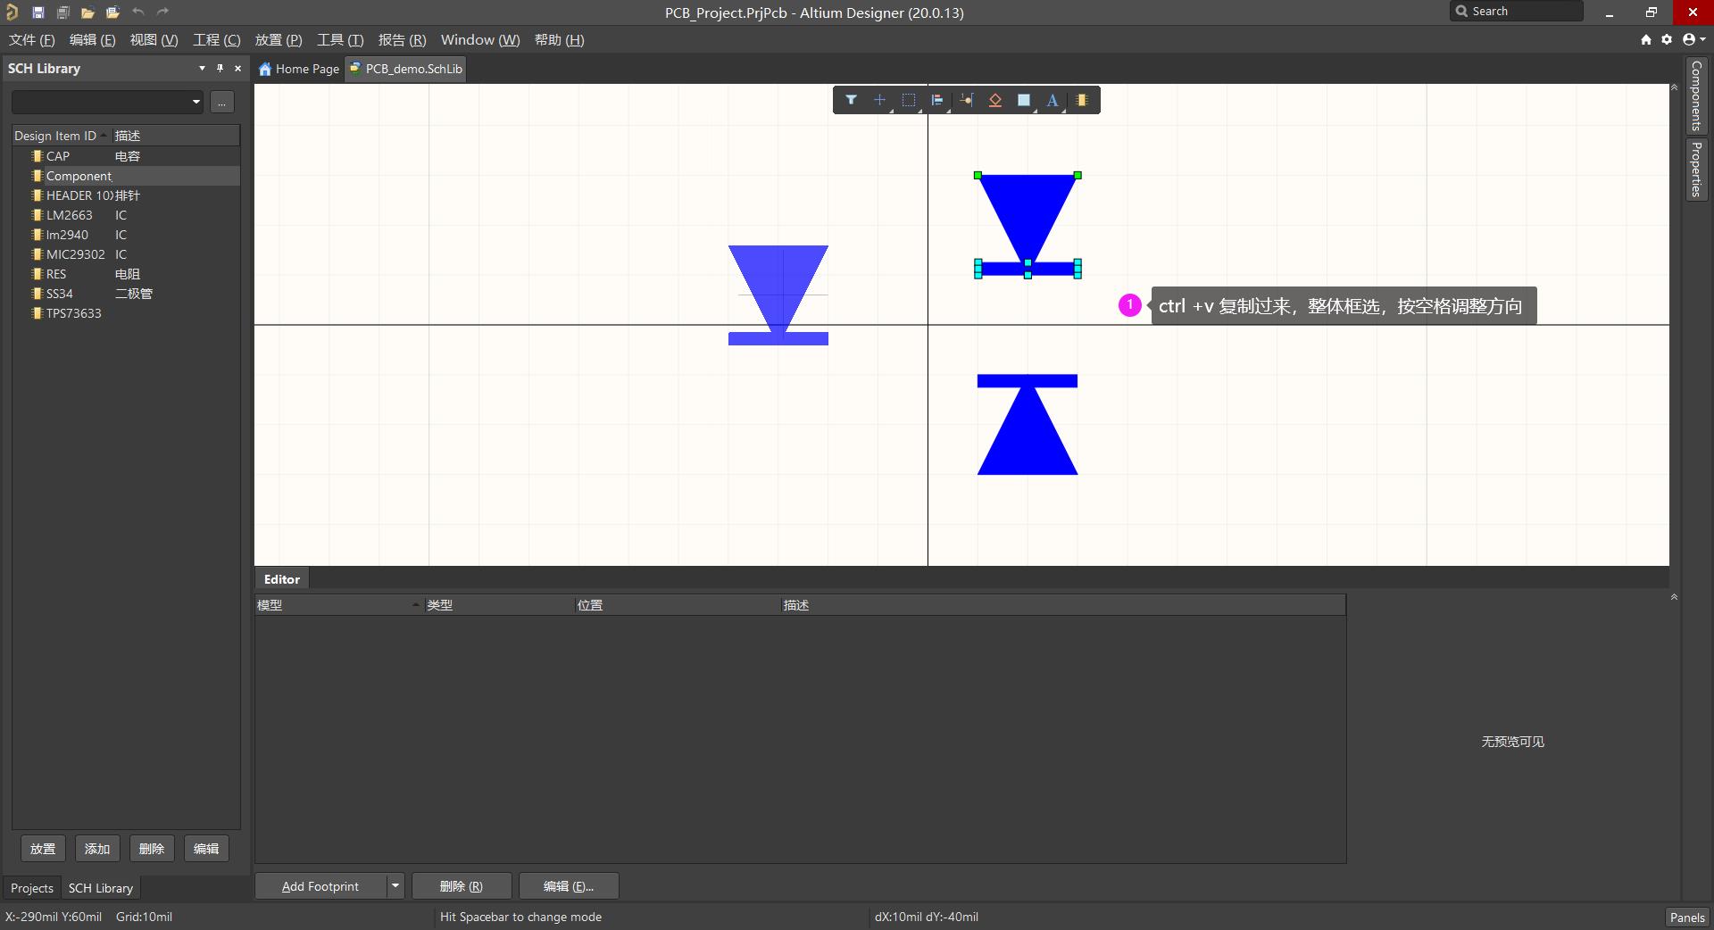Click the home icon at top right
This screenshot has height=930, width=1714.
tap(1646, 39)
